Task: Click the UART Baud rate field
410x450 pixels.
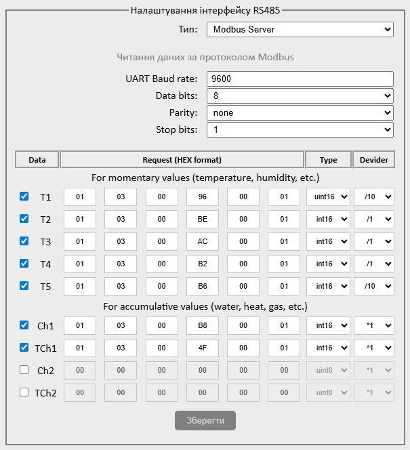Action: pyautogui.click(x=300, y=79)
